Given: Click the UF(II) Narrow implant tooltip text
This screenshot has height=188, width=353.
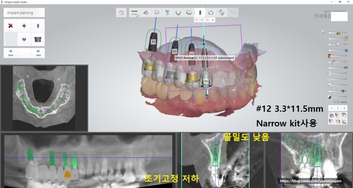Looking at the screenshot, I should (205, 58).
